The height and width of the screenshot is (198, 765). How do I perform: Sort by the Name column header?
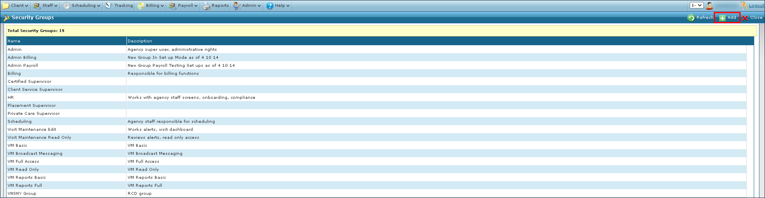click(66, 41)
